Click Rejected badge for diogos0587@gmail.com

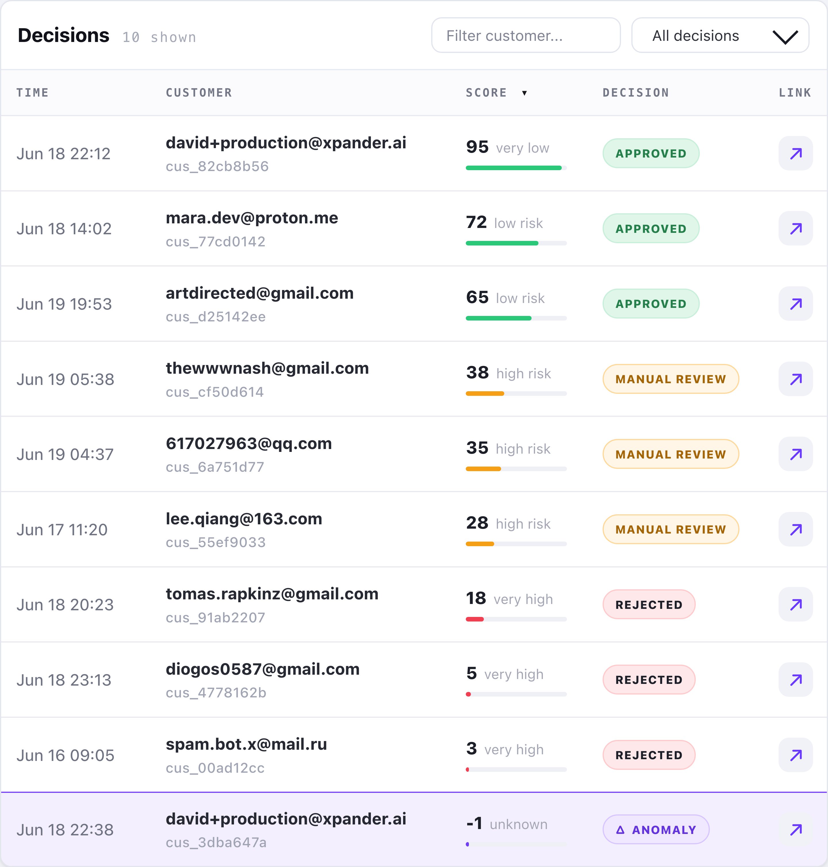[x=649, y=680]
